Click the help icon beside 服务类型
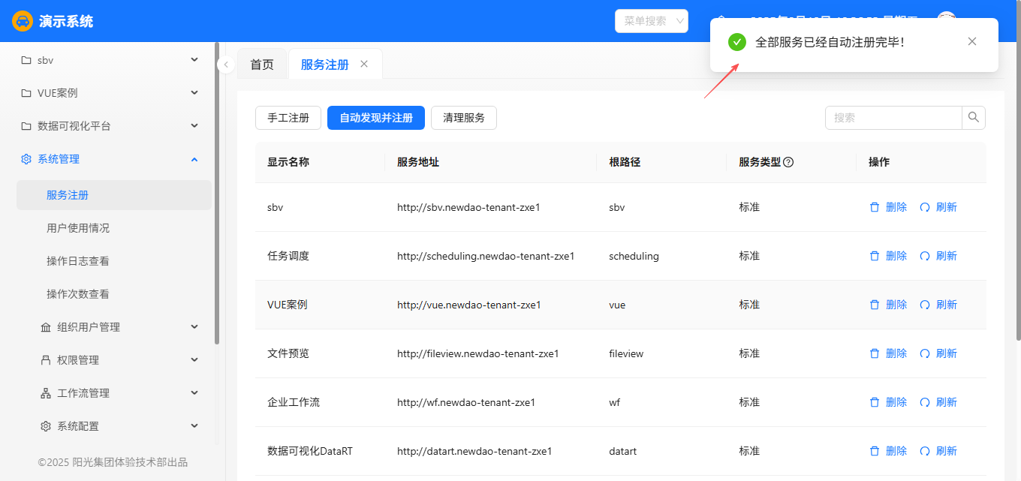Image resolution: width=1021 pixels, height=481 pixels. [x=788, y=162]
